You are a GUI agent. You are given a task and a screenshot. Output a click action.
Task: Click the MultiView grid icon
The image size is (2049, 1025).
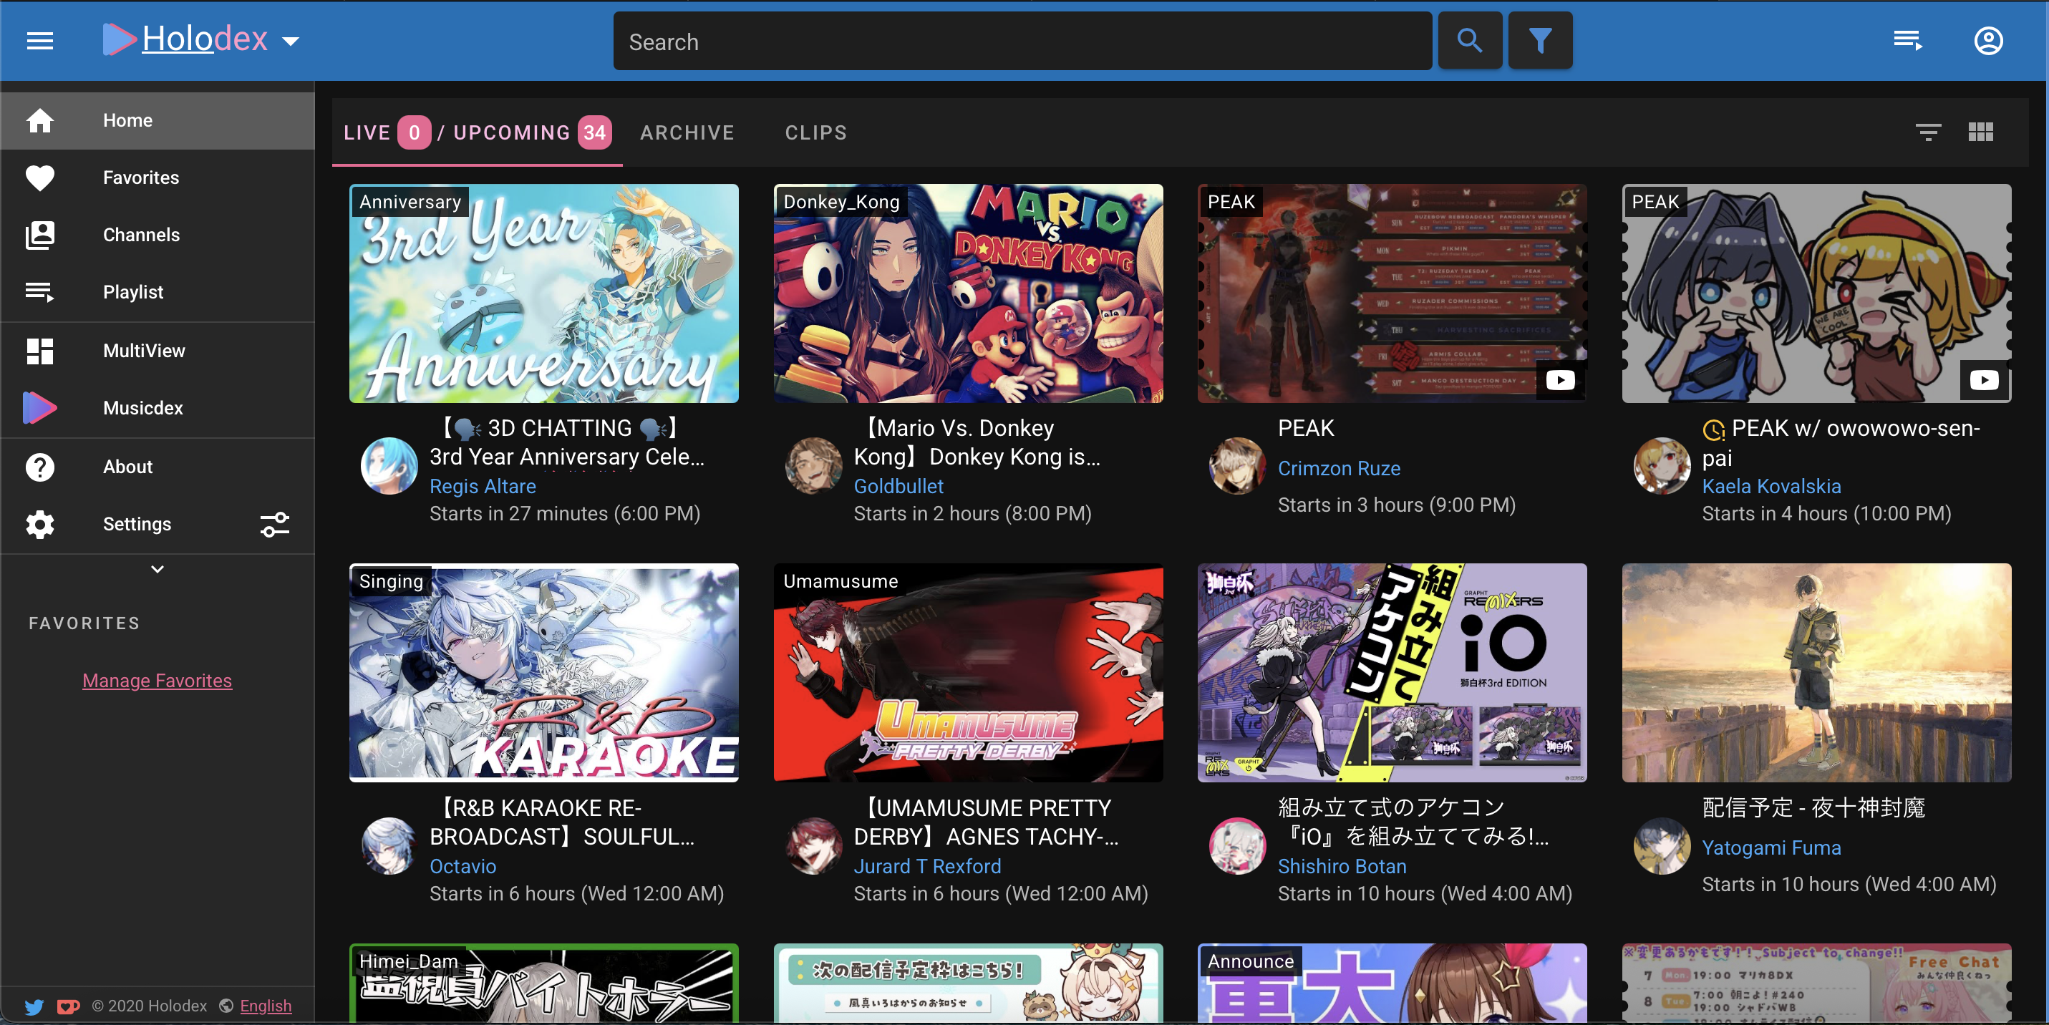[40, 351]
